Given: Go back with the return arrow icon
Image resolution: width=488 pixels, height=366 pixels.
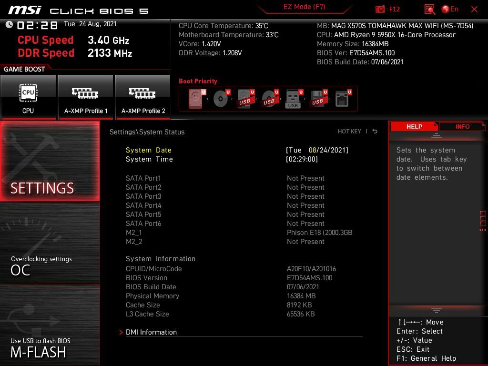Looking at the screenshot, I should [x=375, y=132].
